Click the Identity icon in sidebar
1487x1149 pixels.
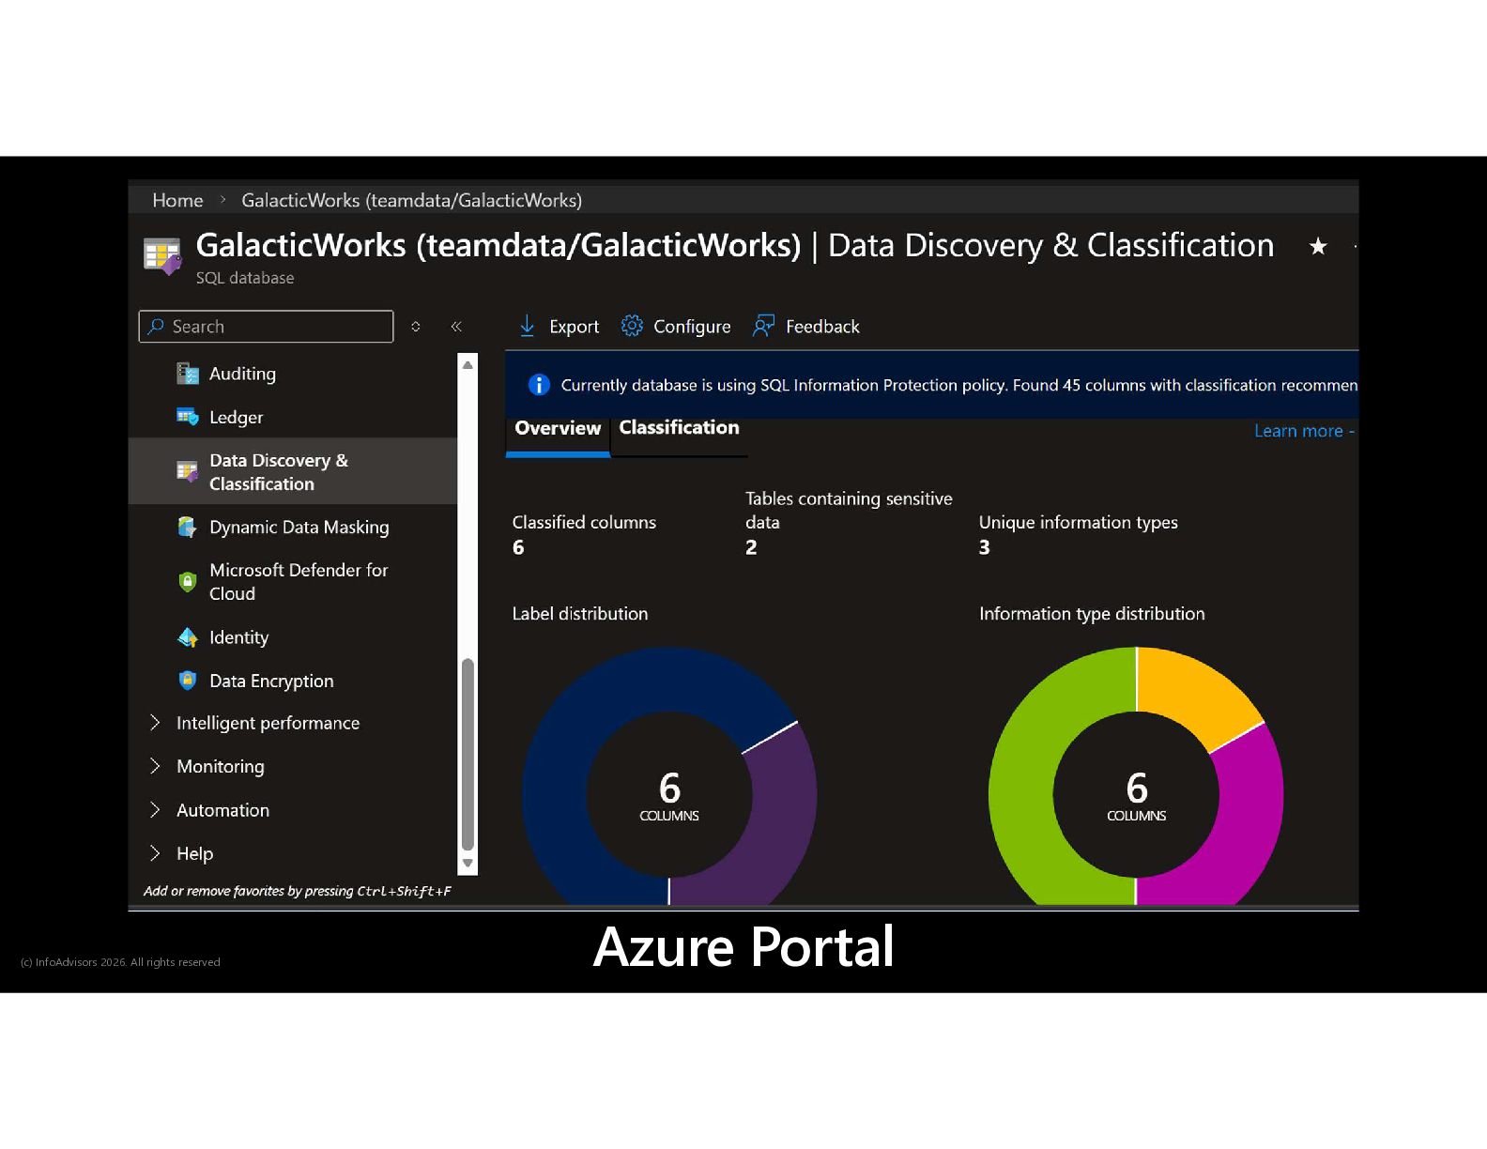pos(188,637)
